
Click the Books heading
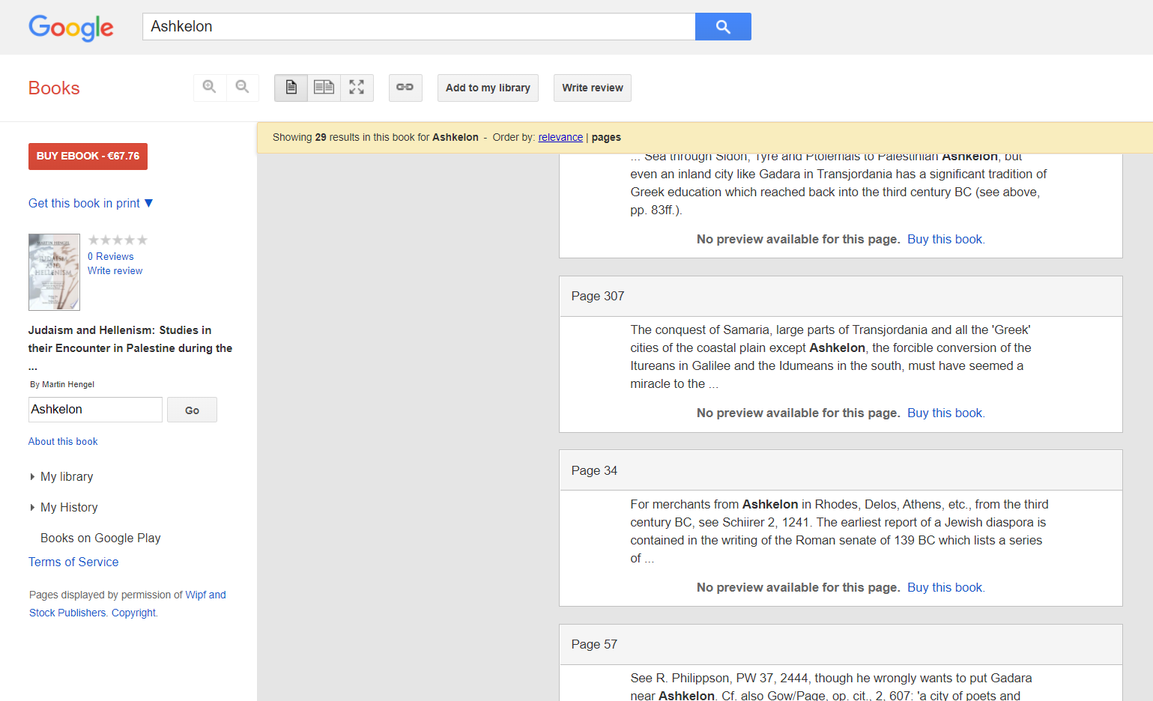54,88
